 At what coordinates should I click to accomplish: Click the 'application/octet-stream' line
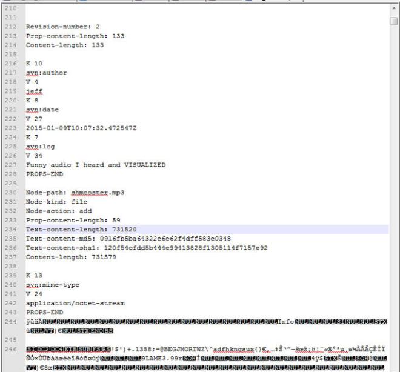(x=75, y=303)
